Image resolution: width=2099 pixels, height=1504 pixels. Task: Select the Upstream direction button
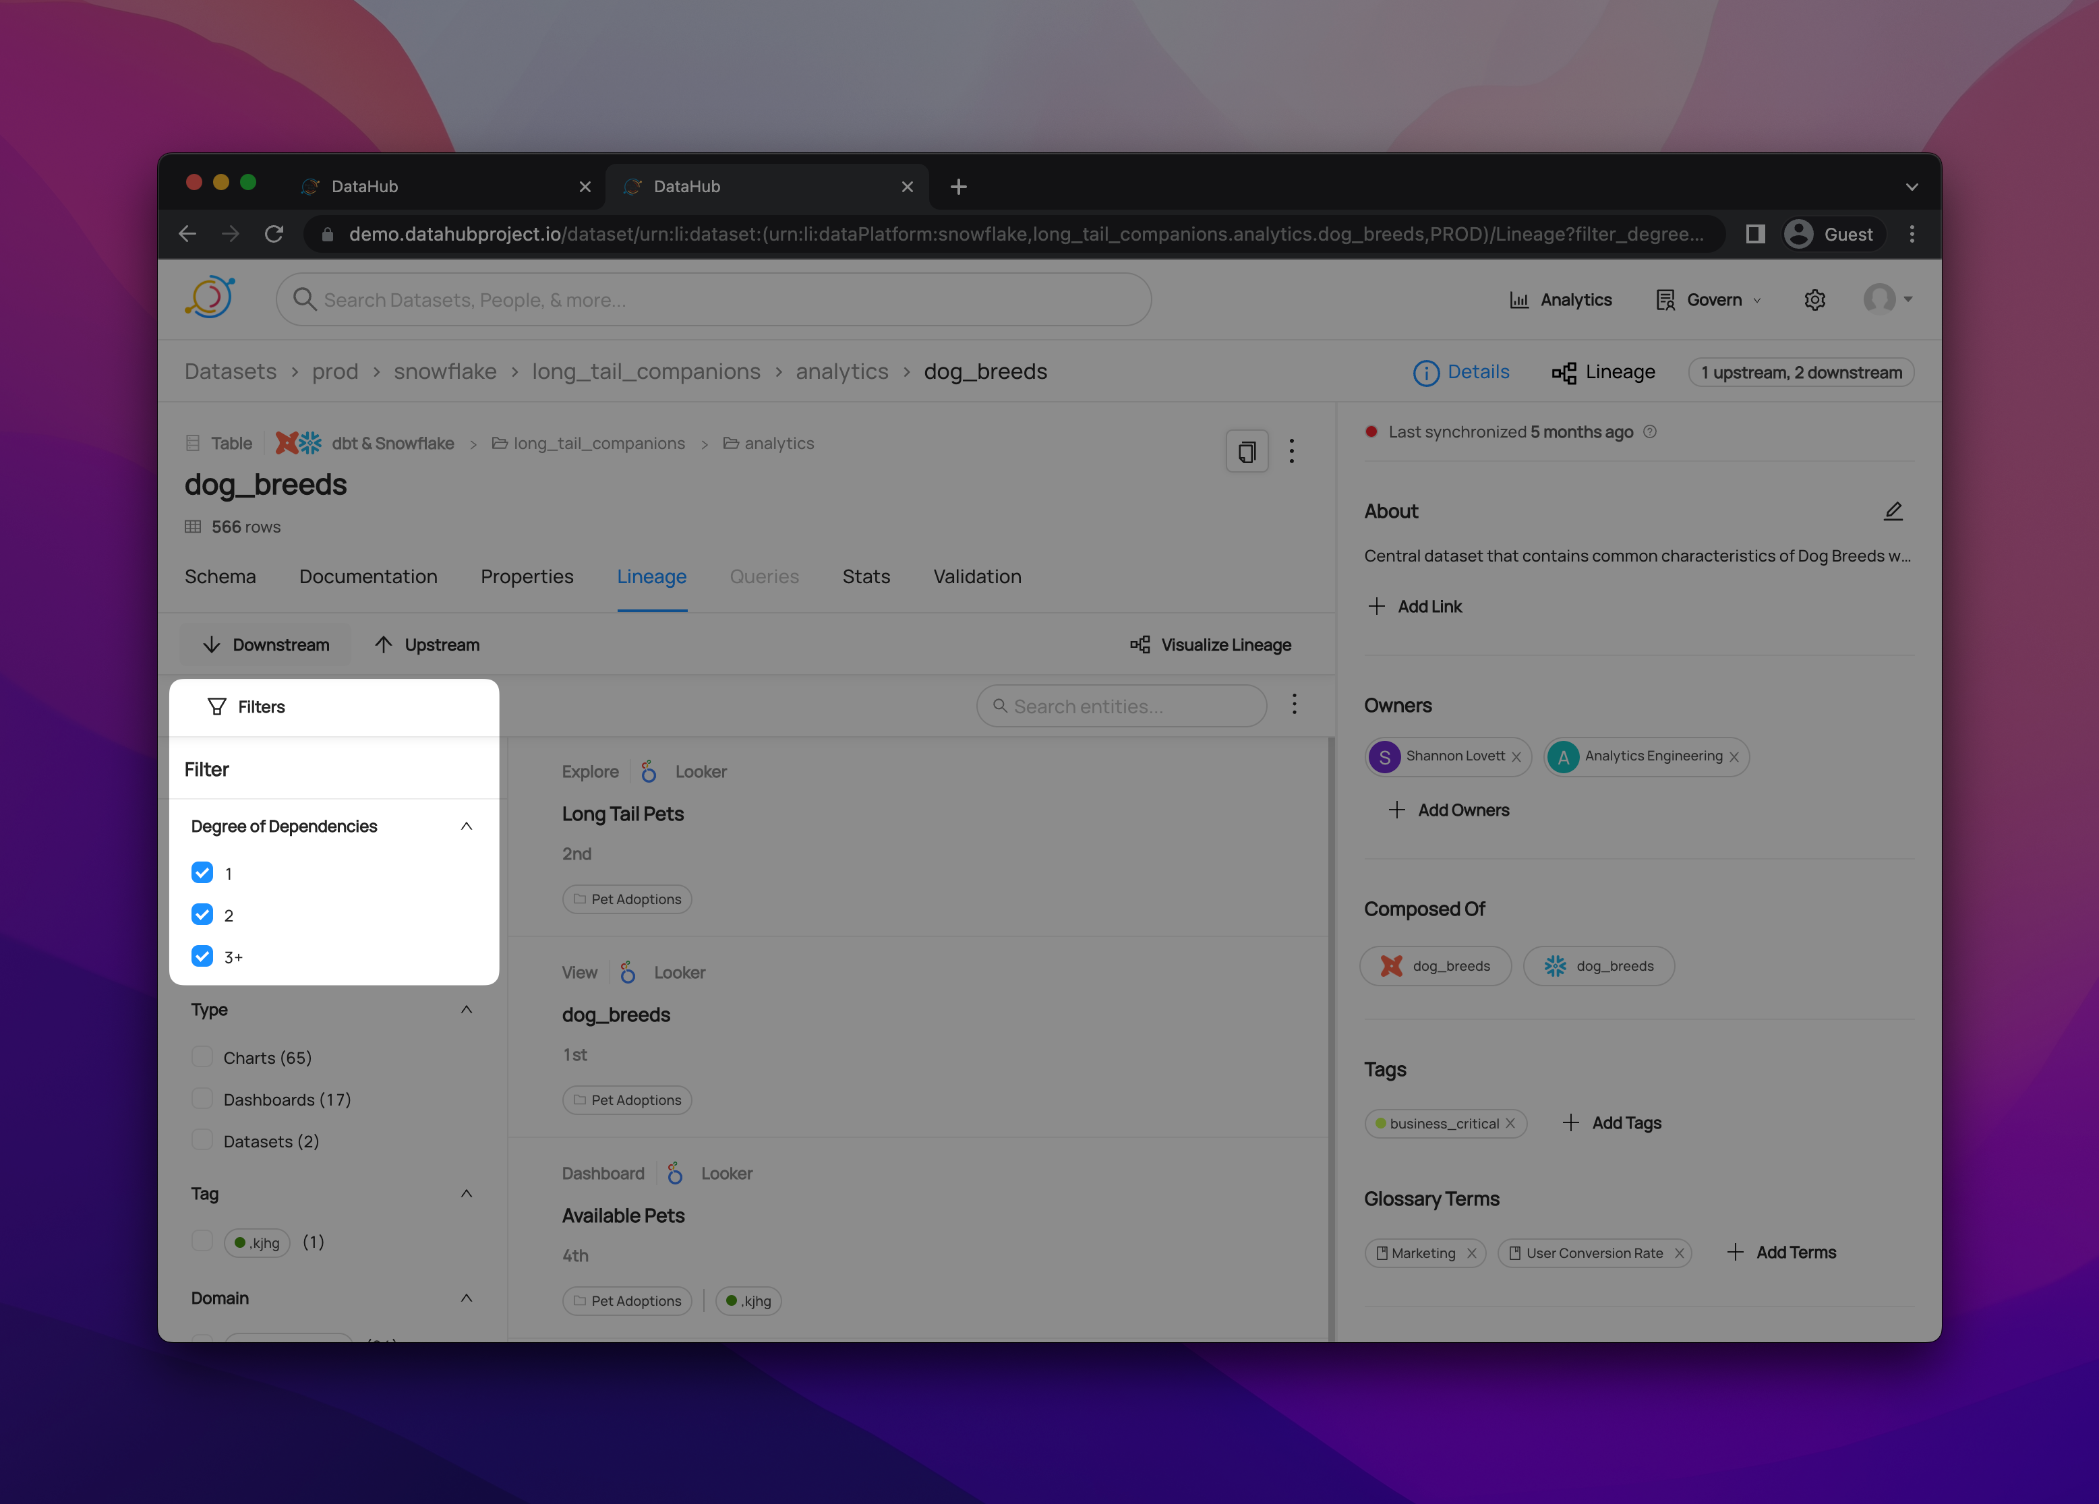coord(427,645)
